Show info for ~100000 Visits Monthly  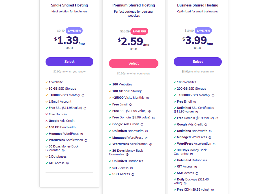[x=213, y=95]
